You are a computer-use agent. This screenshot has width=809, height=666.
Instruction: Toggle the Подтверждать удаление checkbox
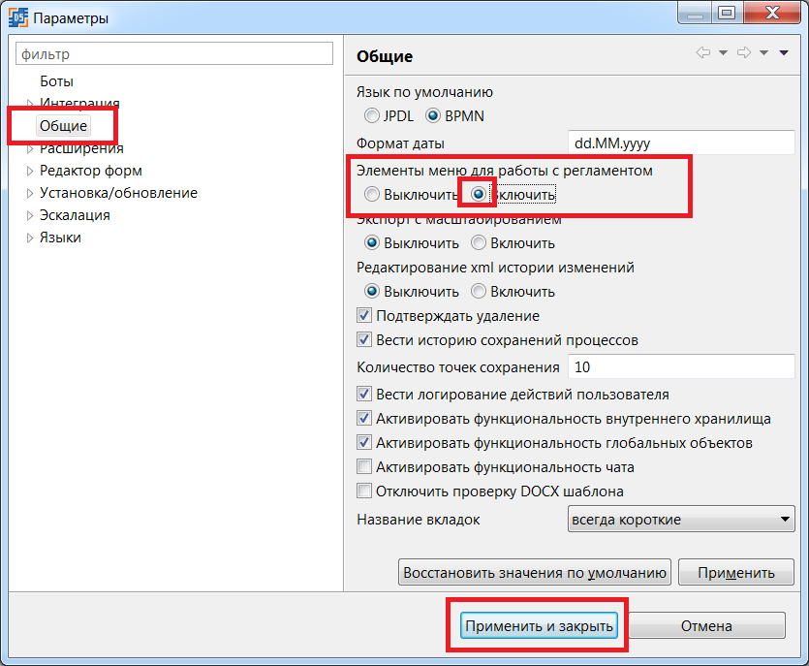click(x=364, y=315)
